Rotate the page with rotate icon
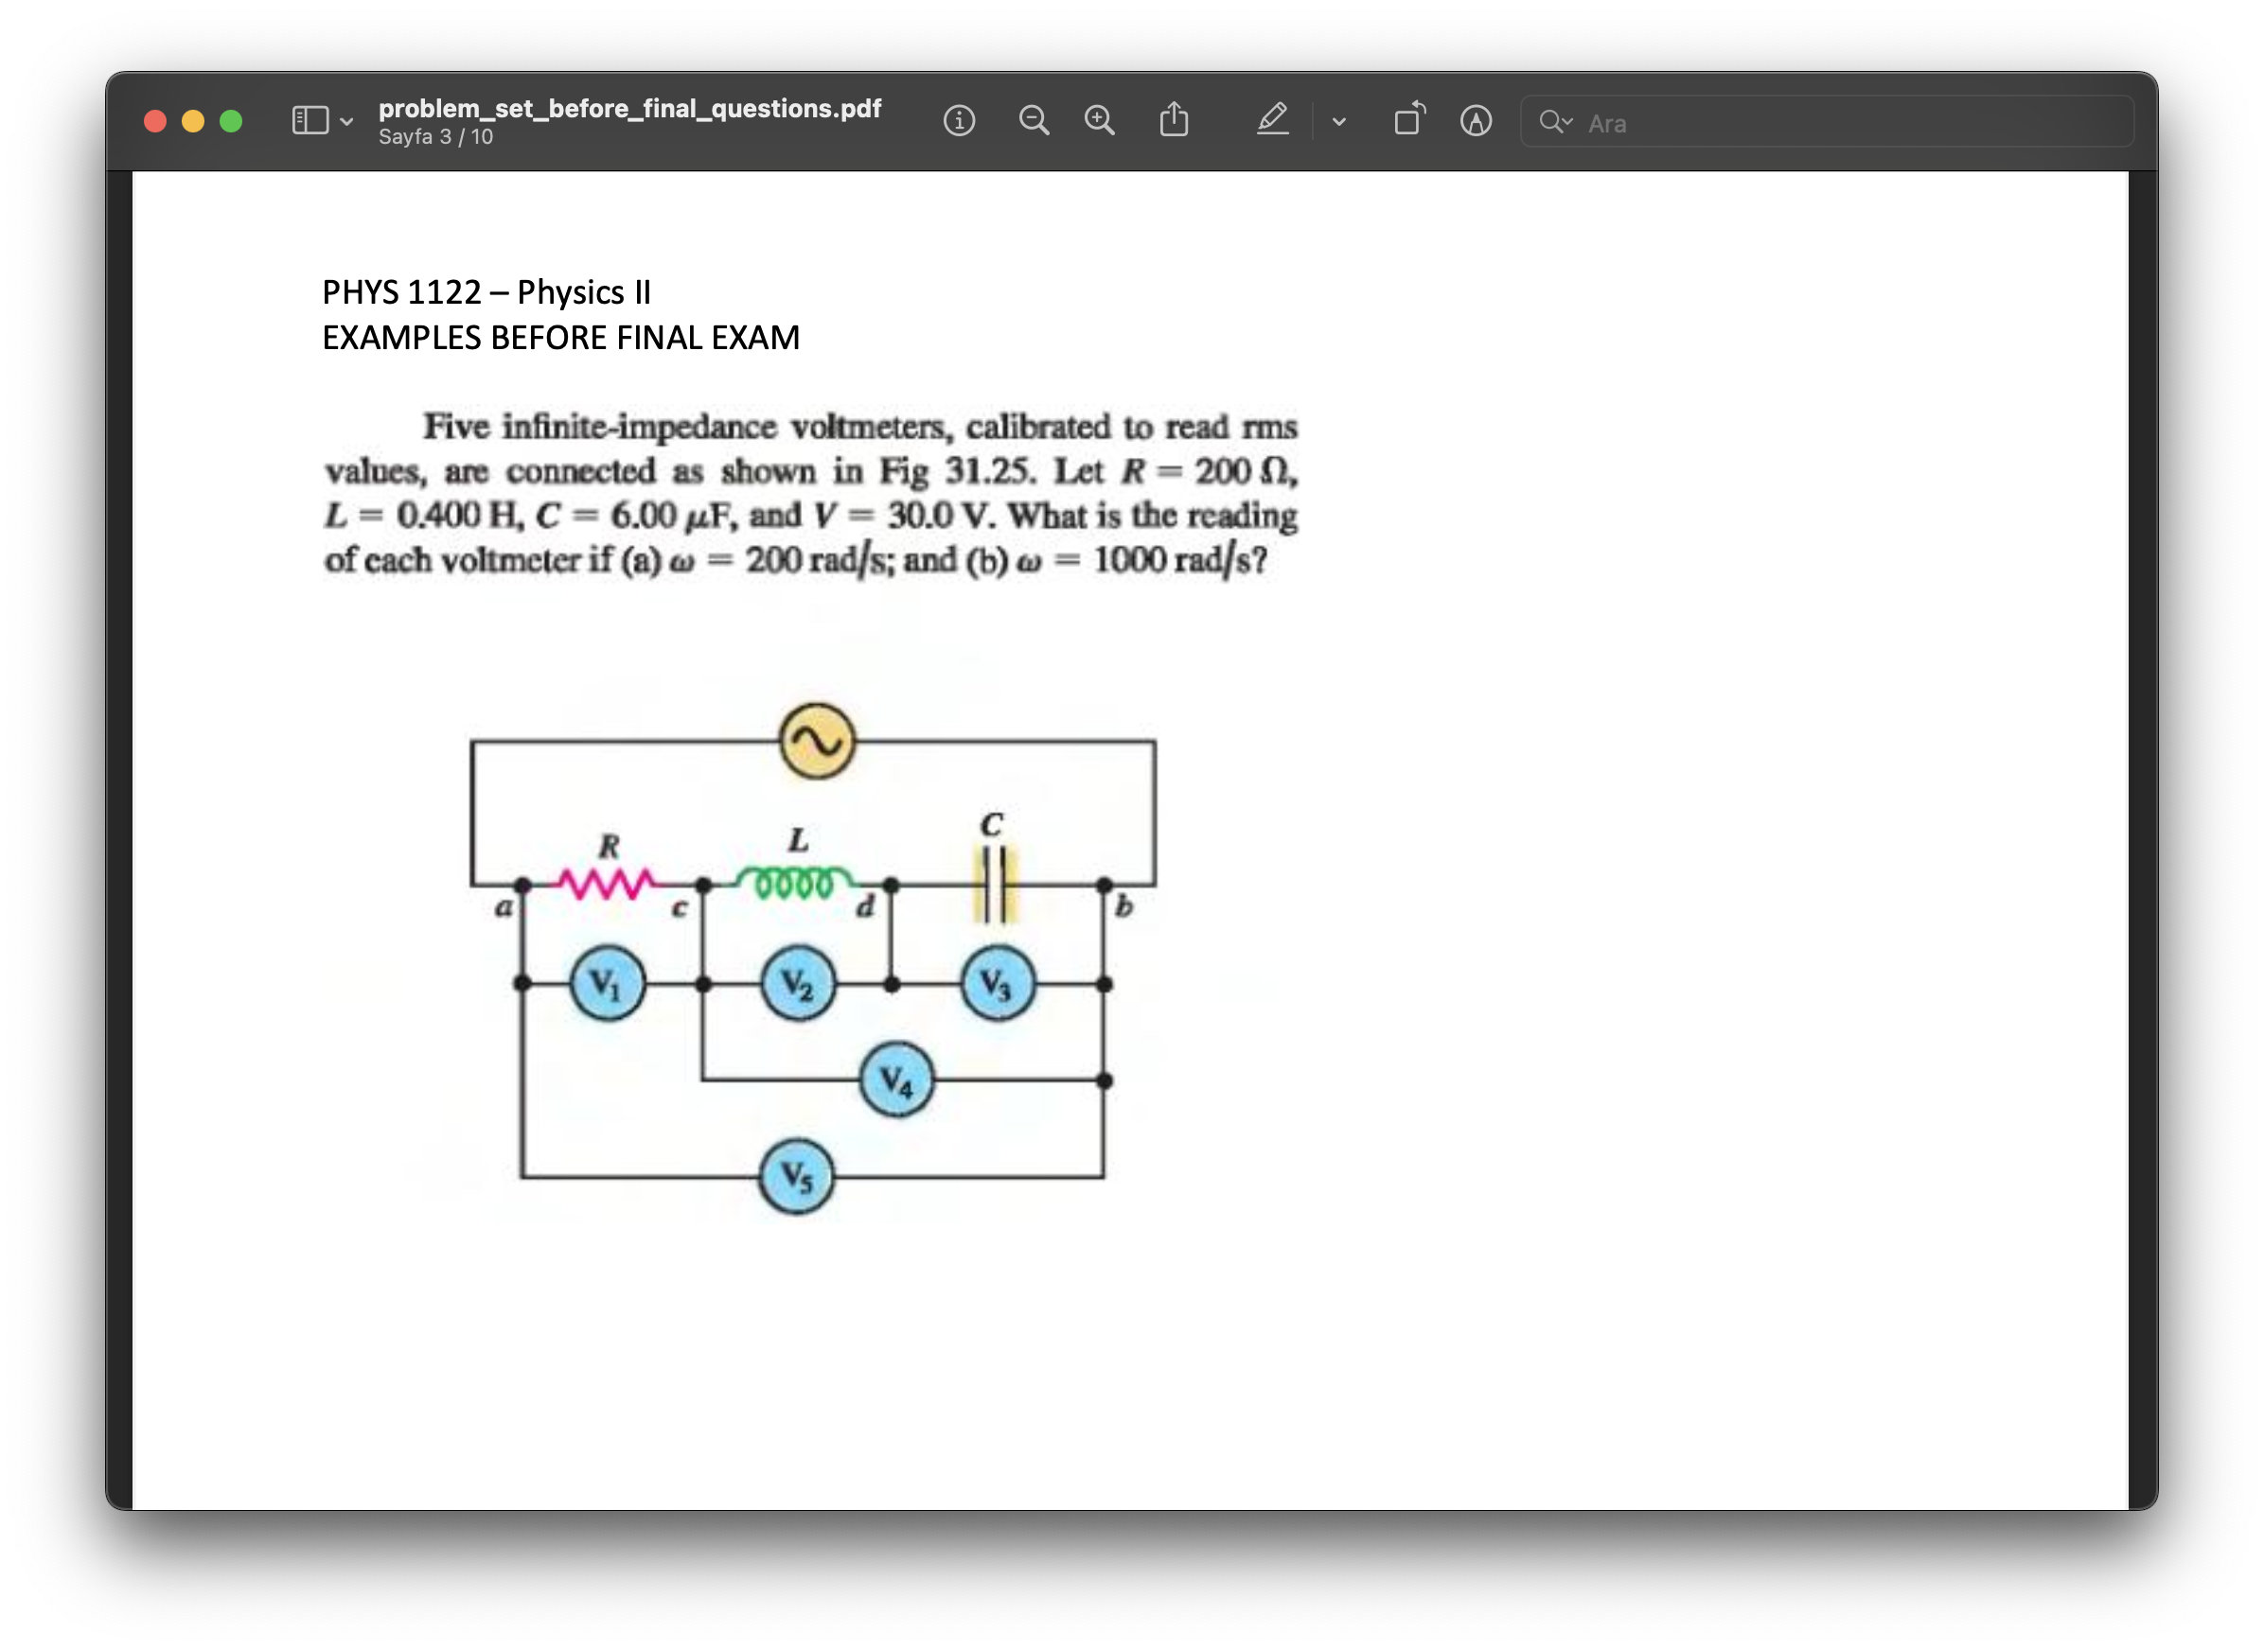This screenshot has width=2264, height=1650. pos(1408,120)
